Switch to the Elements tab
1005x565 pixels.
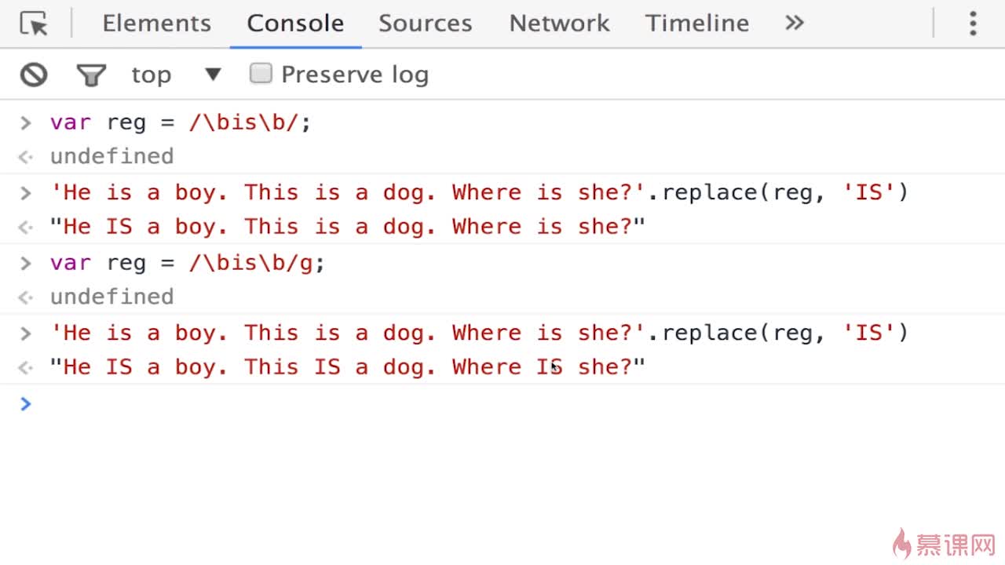pos(157,24)
